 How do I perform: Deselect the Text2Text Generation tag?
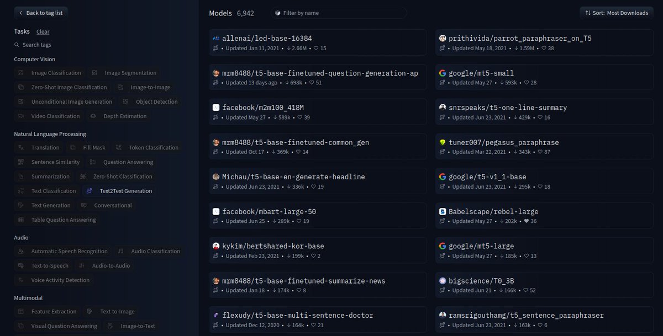[119, 191]
